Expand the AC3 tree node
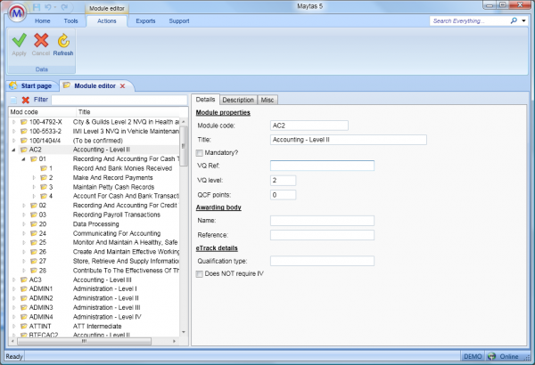The height and width of the screenshot is (365, 535). coord(12,280)
